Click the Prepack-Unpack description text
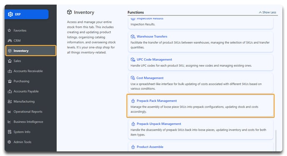Viewport: 287px width, 156px height. [x=198, y=132]
